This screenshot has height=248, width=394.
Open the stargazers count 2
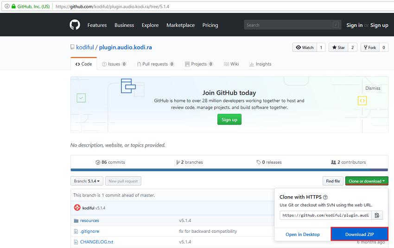[x=353, y=47]
